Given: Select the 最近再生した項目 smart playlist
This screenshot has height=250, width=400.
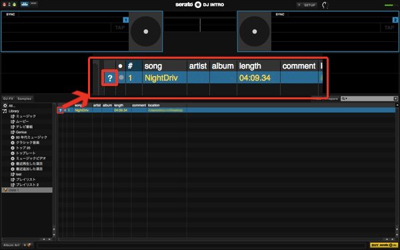Looking at the screenshot, I should pyautogui.click(x=29, y=164).
